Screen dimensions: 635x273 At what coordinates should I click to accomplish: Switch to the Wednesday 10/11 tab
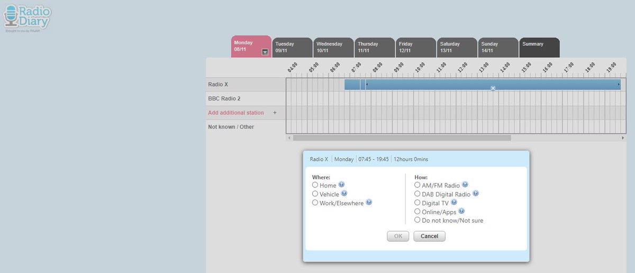coord(333,47)
